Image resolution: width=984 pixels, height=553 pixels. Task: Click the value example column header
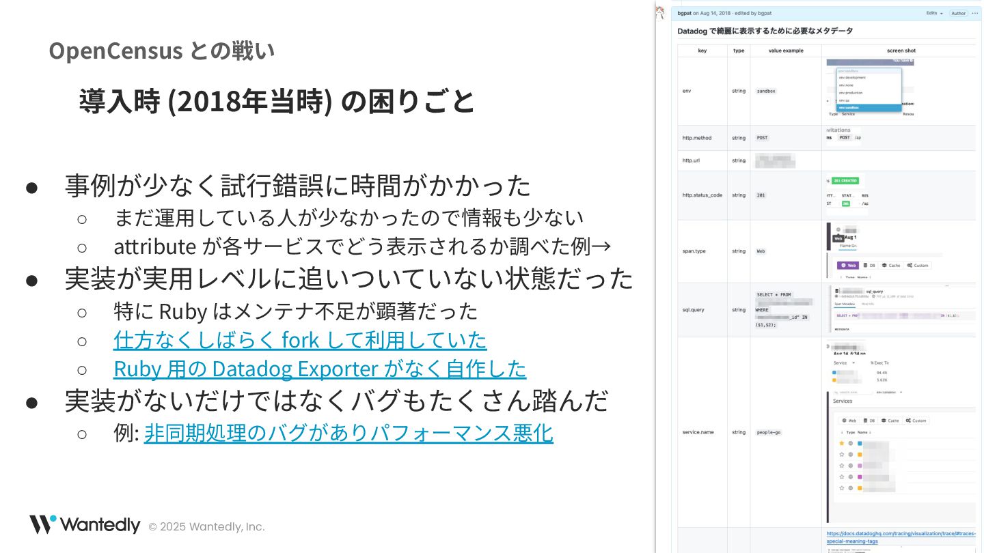click(x=786, y=51)
